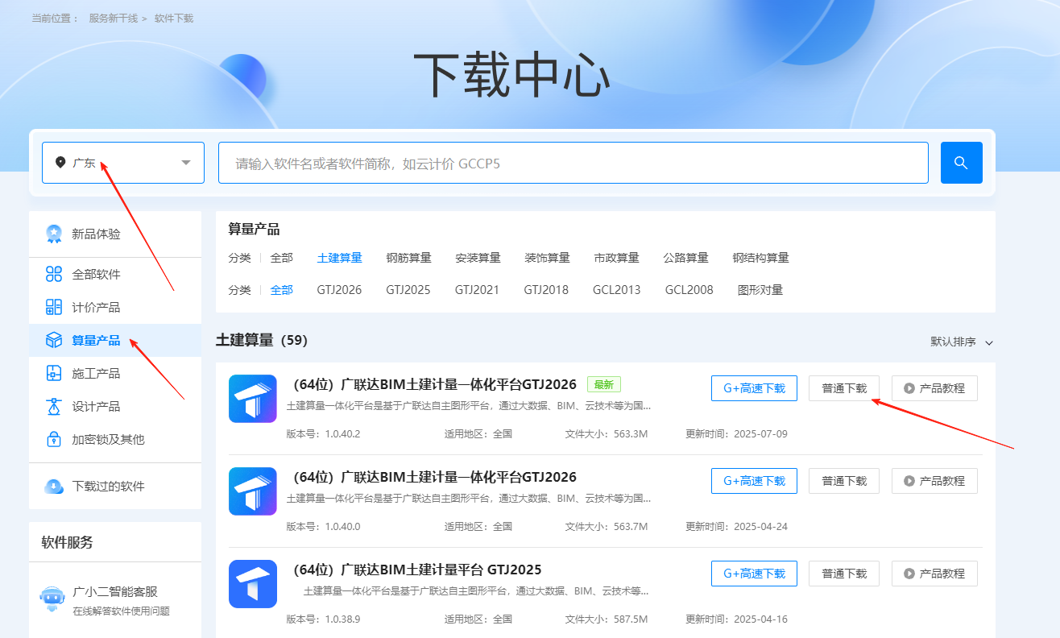Click the 算量产品 cube icon
The image size is (1060, 638).
(x=54, y=341)
